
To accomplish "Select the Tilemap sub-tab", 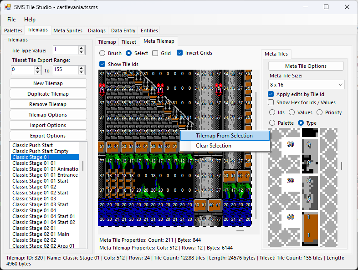I will pos(107,42).
